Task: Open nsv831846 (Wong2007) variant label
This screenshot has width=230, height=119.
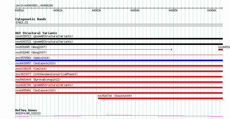Action: pyautogui.click(x=31, y=52)
